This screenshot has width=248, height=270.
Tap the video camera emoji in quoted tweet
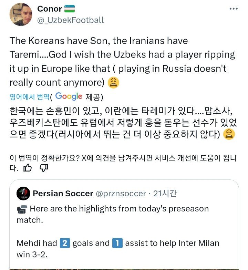(21, 209)
